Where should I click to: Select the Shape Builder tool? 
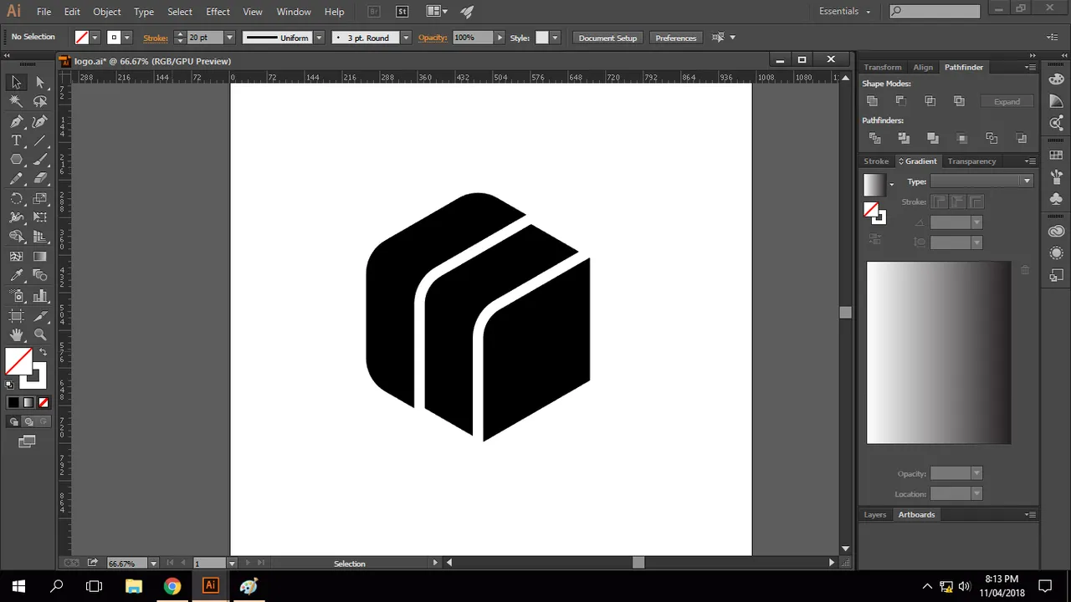(x=16, y=237)
